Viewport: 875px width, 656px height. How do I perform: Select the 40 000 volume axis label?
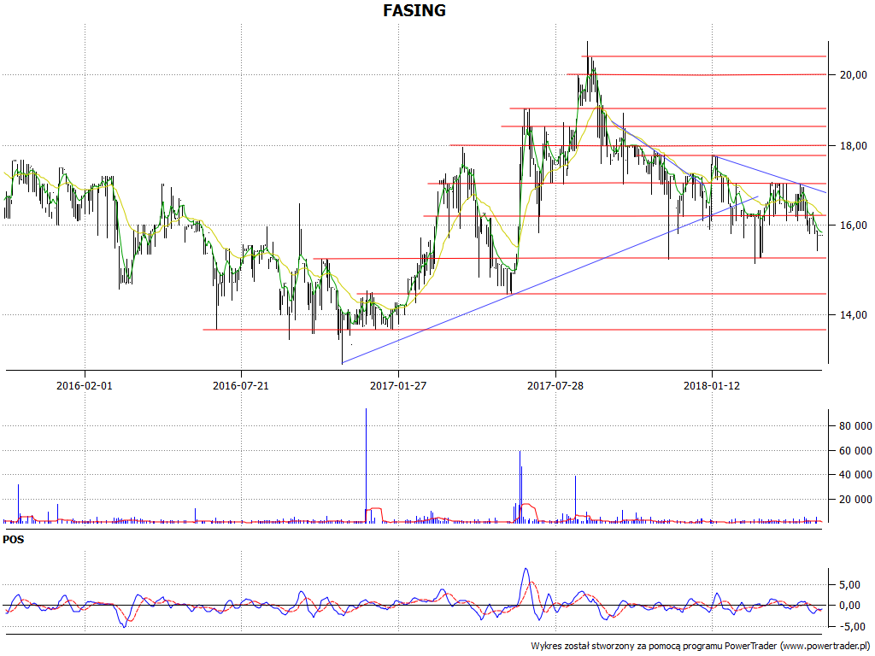(x=855, y=475)
